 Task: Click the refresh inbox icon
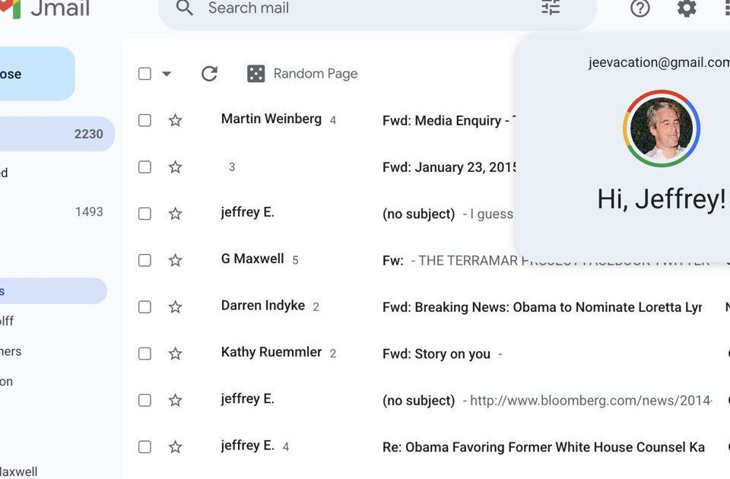(x=209, y=74)
